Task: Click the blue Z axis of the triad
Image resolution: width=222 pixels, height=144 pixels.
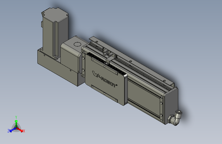Action: point(11,130)
